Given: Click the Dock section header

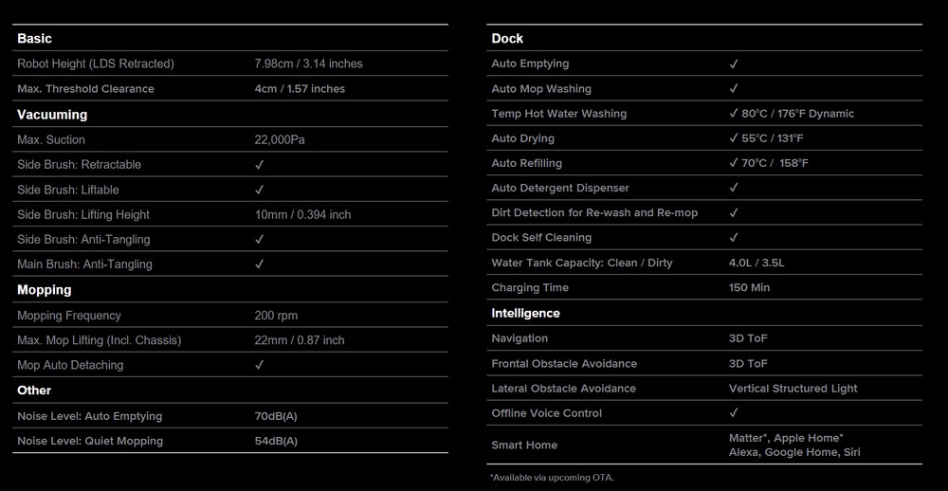Looking at the screenshot, I should [x=507, y=39].
